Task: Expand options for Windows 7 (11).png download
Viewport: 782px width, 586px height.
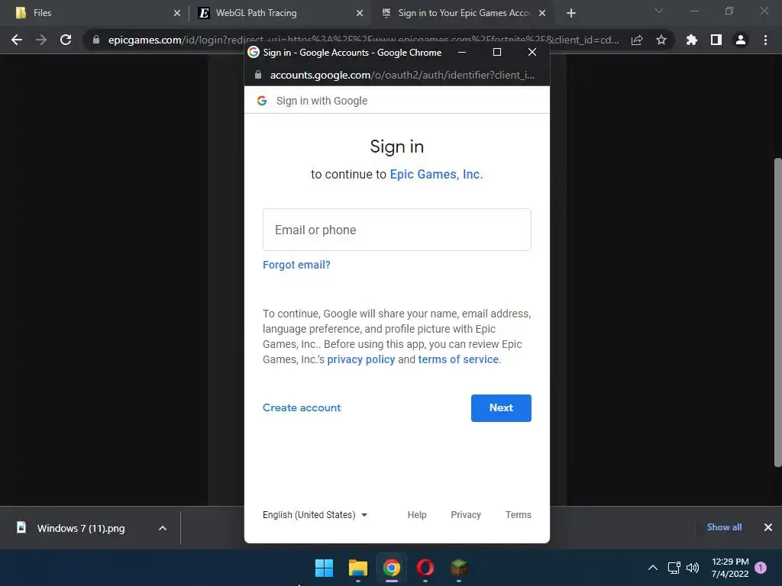Action: pos(163,528)
